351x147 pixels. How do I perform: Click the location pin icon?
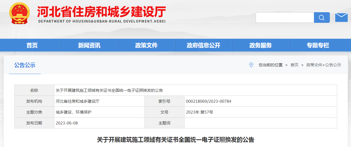coord(251,65)
